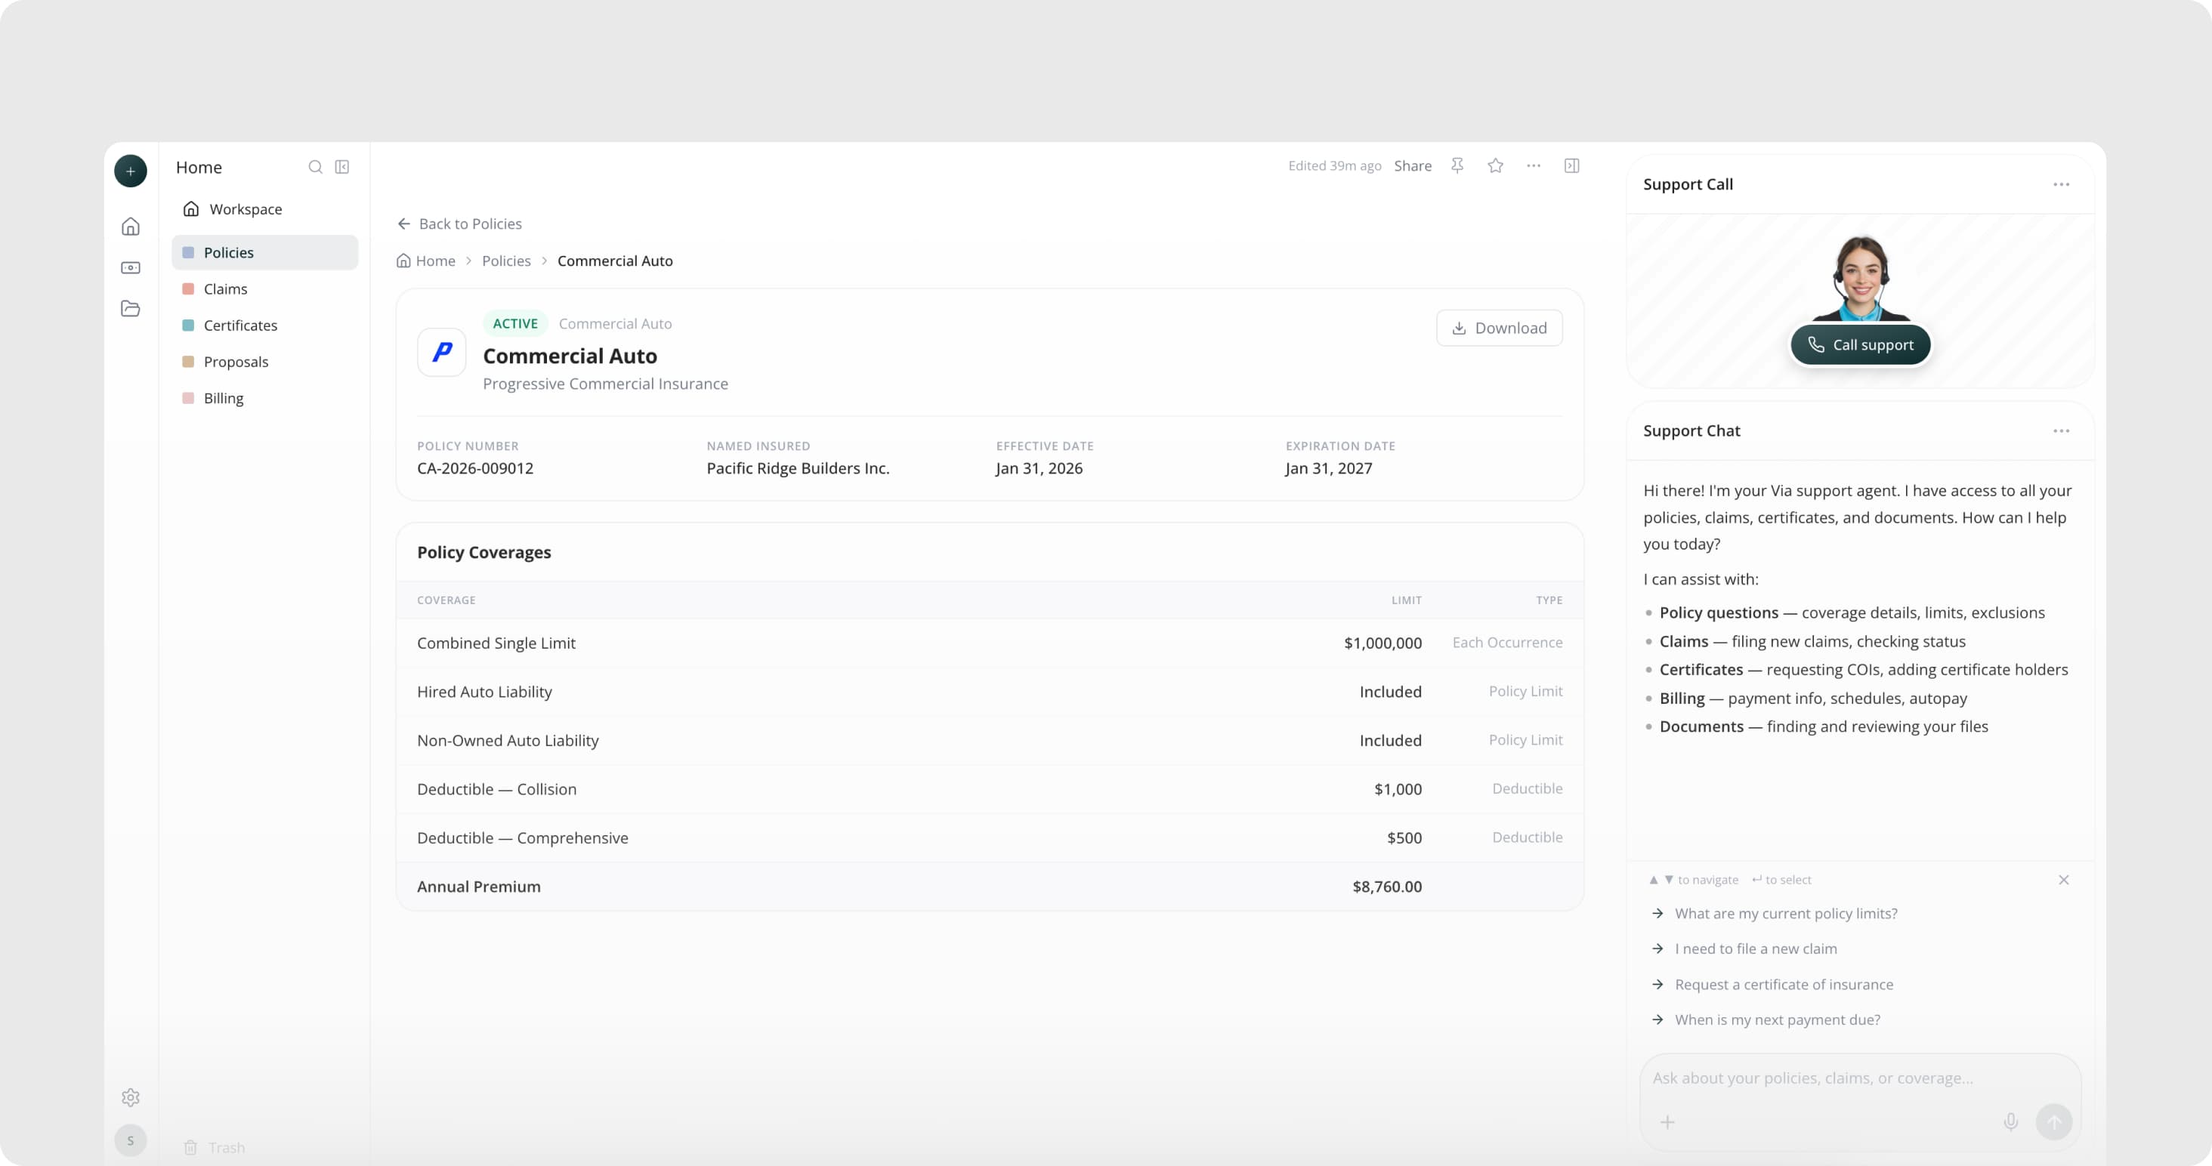This screenshot has height=1166, width=2212.
Task: Star the Commercial Auto page
Action: coord(1495,165)
